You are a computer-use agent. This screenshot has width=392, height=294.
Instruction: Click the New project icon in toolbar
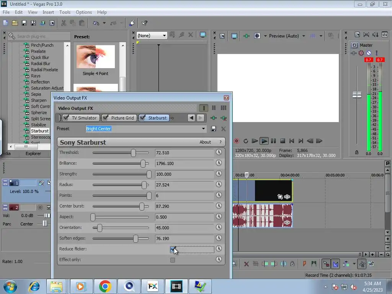point(5,23)
